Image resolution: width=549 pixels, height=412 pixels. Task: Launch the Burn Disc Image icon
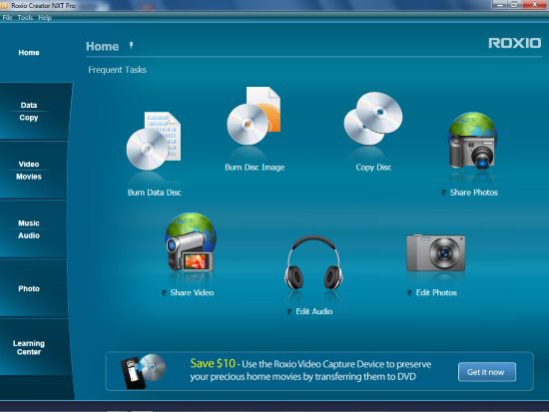coord(254,116)
